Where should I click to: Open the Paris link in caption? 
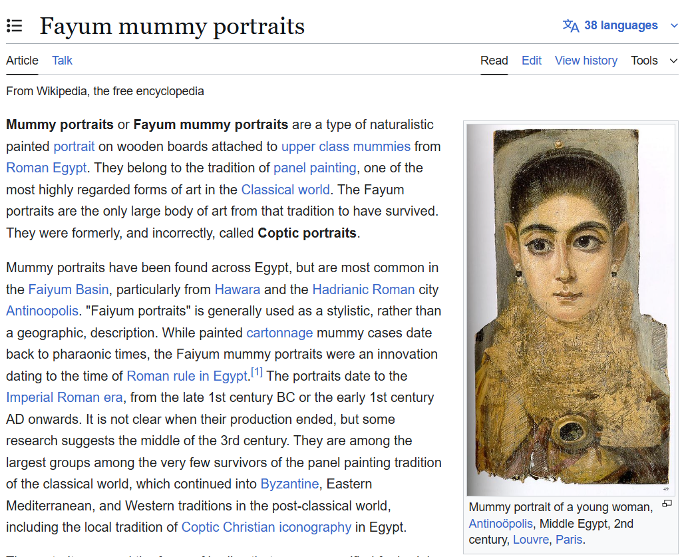[568, 540]
